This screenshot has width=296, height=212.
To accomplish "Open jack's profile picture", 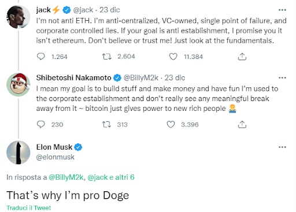I will 18,17.
